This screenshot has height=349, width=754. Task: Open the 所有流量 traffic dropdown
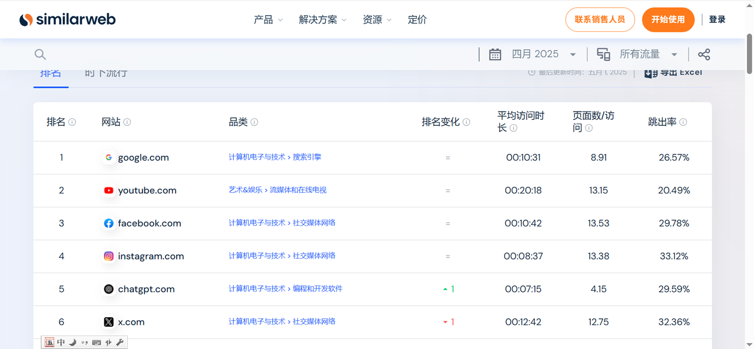tap(649, 54)
